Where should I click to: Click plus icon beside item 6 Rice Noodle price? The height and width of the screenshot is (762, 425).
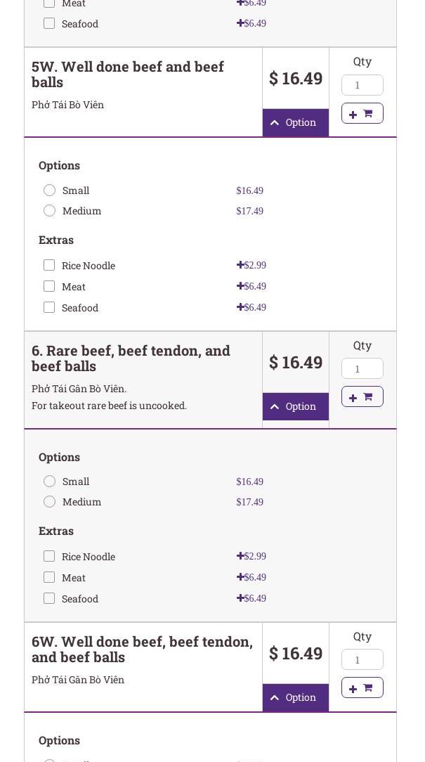[240, 556]
